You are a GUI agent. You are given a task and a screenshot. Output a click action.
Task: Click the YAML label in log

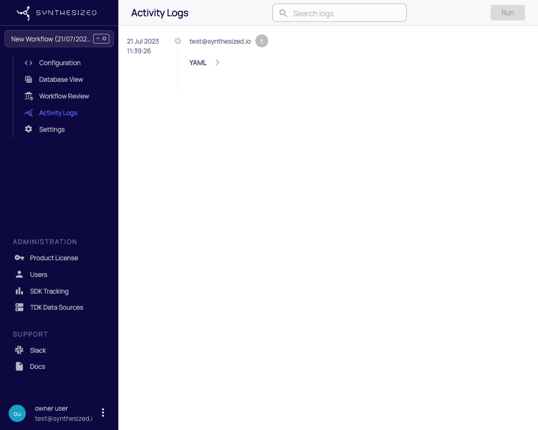[x=198, y=63]
